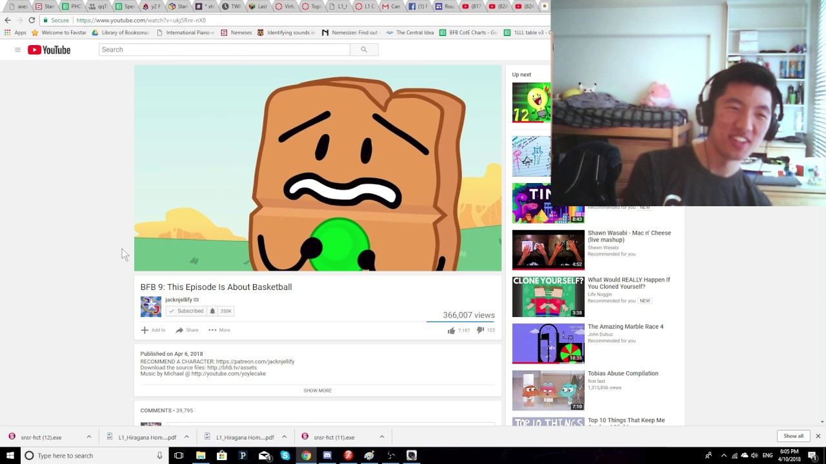826x464 pixels.
Task: Focus the YouTube search field
Action: (225, 50)
